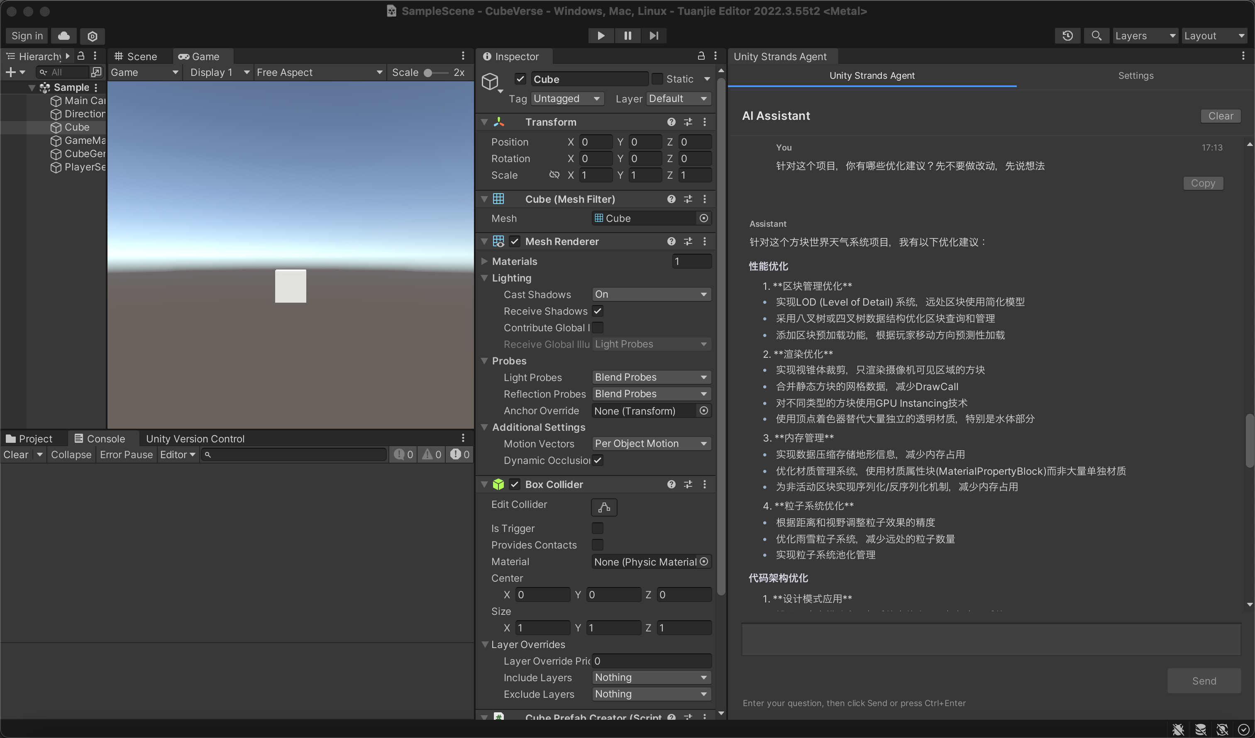
Task: Enable the Is Trigger checkbox
Action: pos(598,528)
